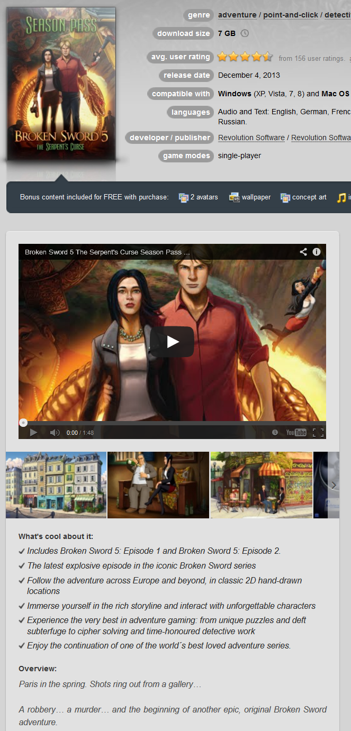
Task: Click the 'genre' label pill
Action: (199, 15)
